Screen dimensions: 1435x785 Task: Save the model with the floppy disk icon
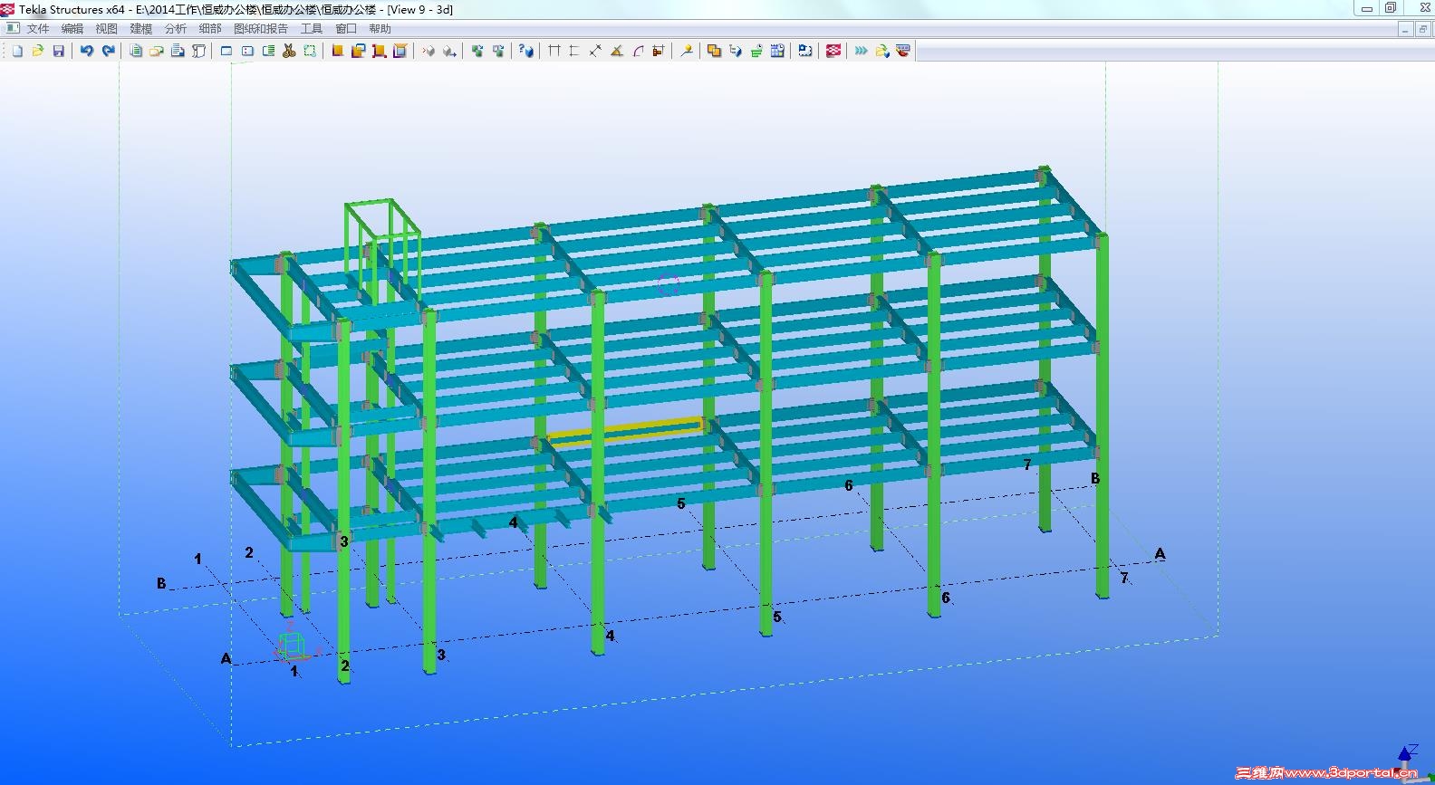pos(59,51)
